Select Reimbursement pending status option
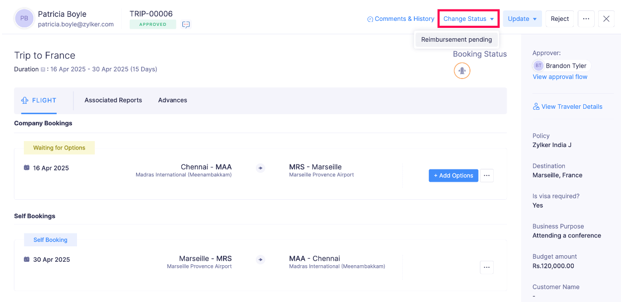Image resolution: width=621 pixels, height=302 pixels. (x=456, y=40)
